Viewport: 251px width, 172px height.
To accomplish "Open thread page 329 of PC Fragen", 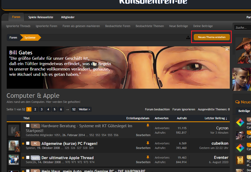I will pyautogui.click(x=91, y=148).
